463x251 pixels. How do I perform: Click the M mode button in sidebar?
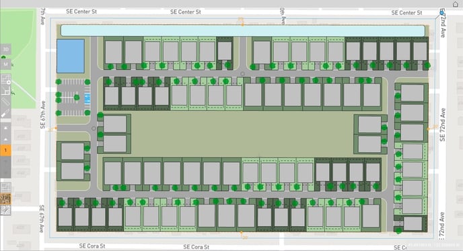[x=5, y=64]
